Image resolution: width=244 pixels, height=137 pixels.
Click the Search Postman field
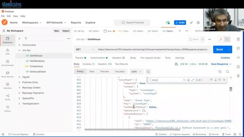click(x=132, y=22)
